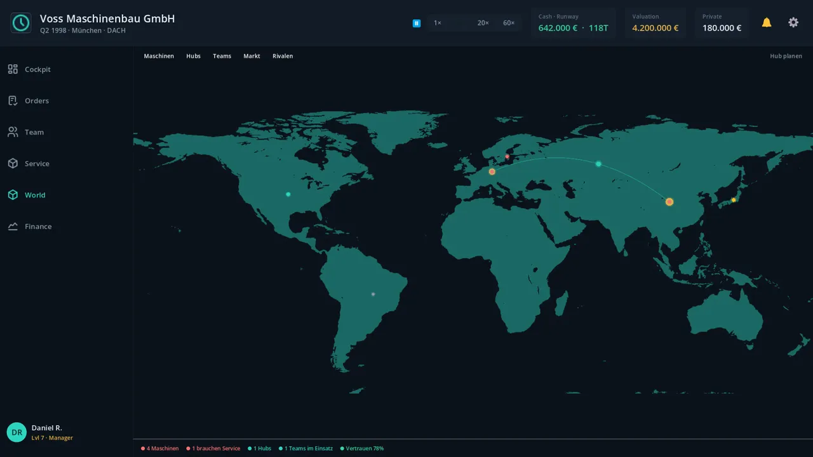Set game speed to 20×
Image resolution: width=813 pixels, height=457 pixels.
point(483,23)
